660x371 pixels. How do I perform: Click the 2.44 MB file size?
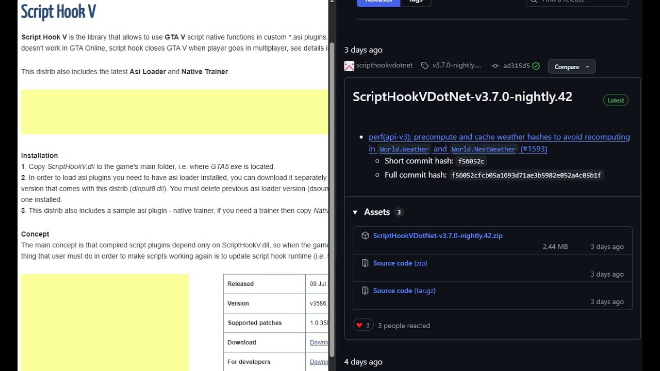(x=555, y=247)
